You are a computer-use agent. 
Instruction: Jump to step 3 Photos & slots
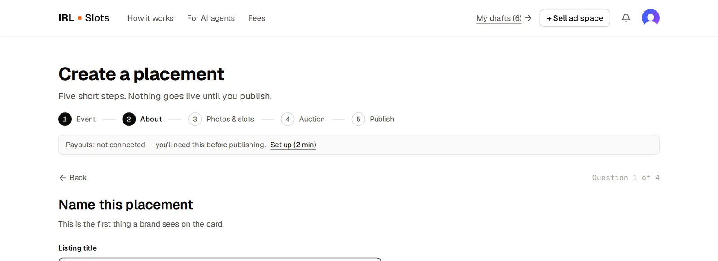(x=221, y=119)
